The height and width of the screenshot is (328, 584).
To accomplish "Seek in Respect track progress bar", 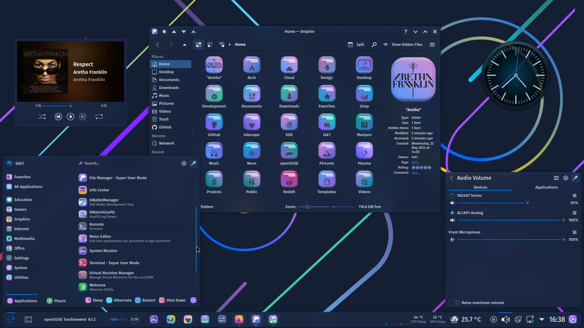I will click(x=71, y=106).
